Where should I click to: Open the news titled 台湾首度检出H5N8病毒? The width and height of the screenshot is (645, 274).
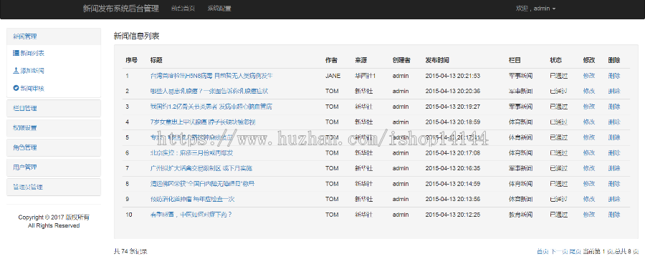click(x=212, y=76)
